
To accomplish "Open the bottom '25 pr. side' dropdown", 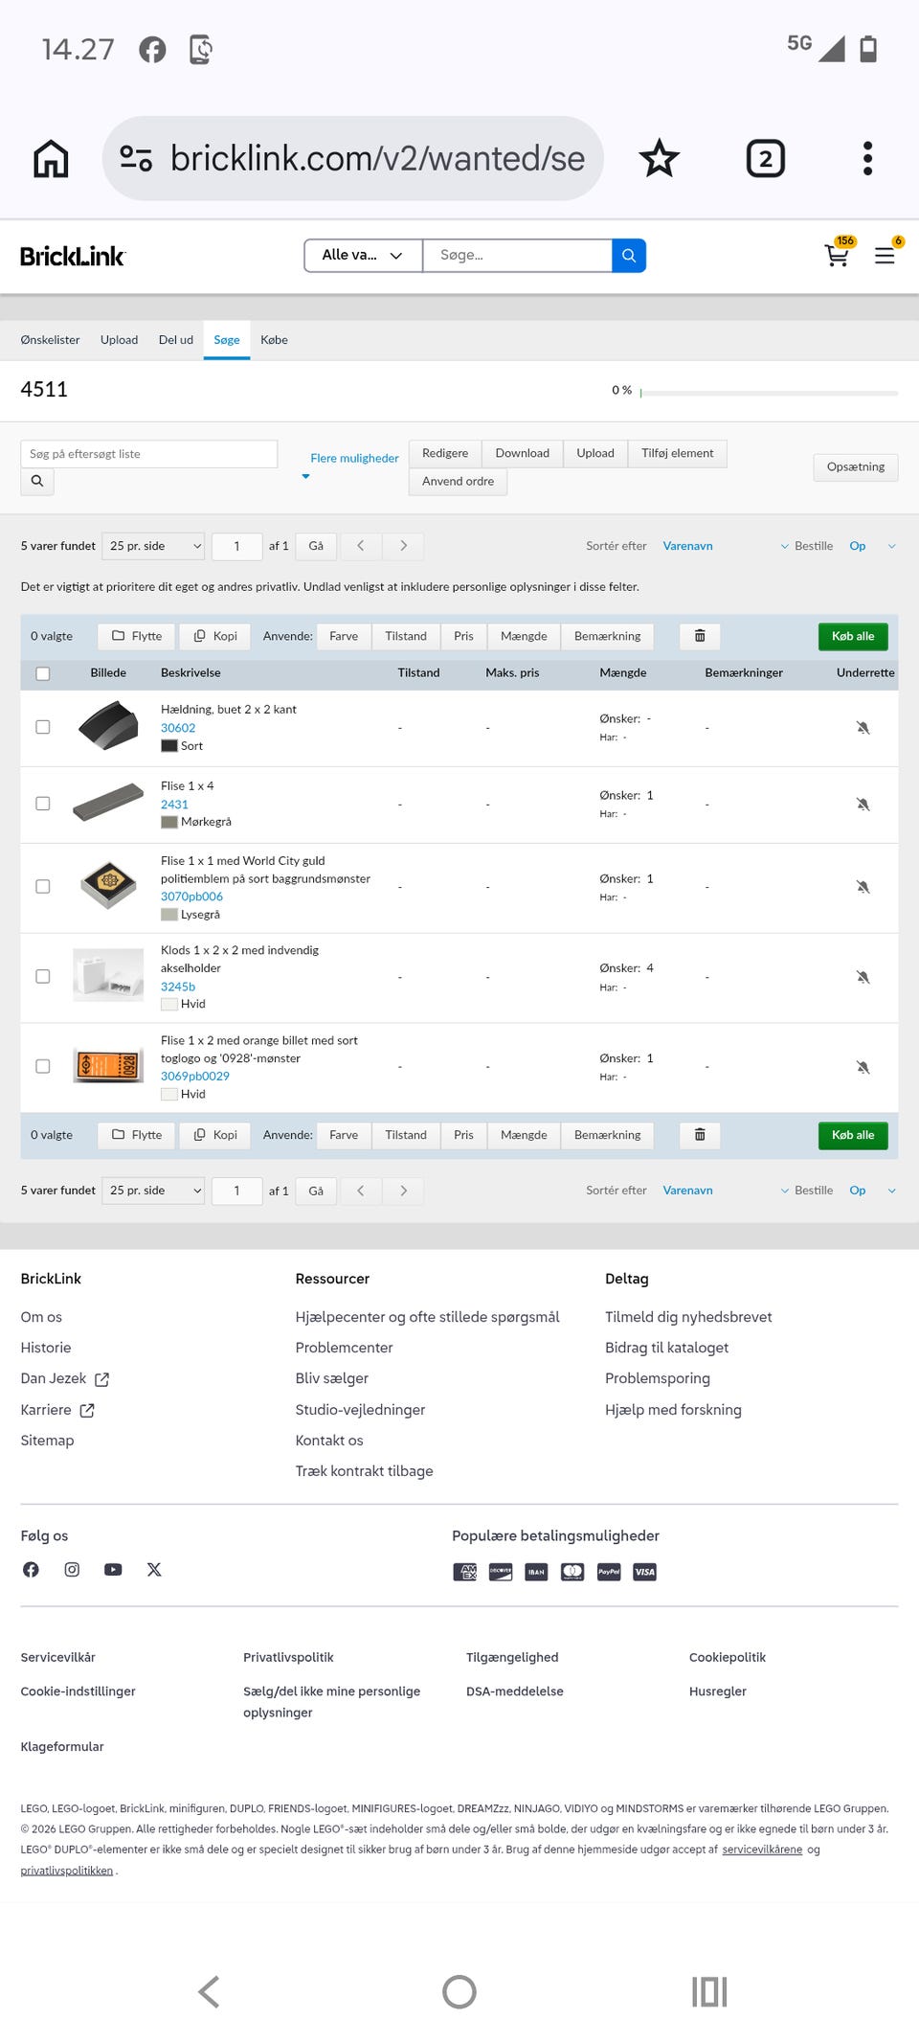I will point(153,1191).
